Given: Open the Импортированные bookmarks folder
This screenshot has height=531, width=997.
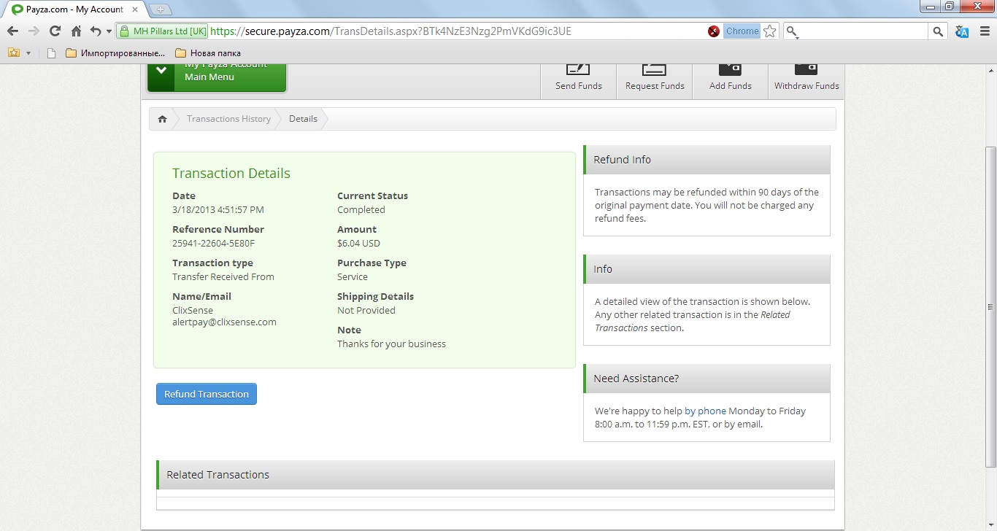Looking at the screenshot, I should [x=115, y=53].
